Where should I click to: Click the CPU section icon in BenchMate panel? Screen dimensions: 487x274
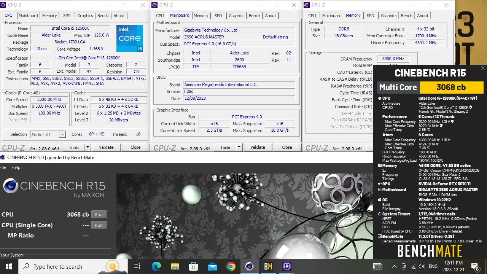tap(379, 98)
